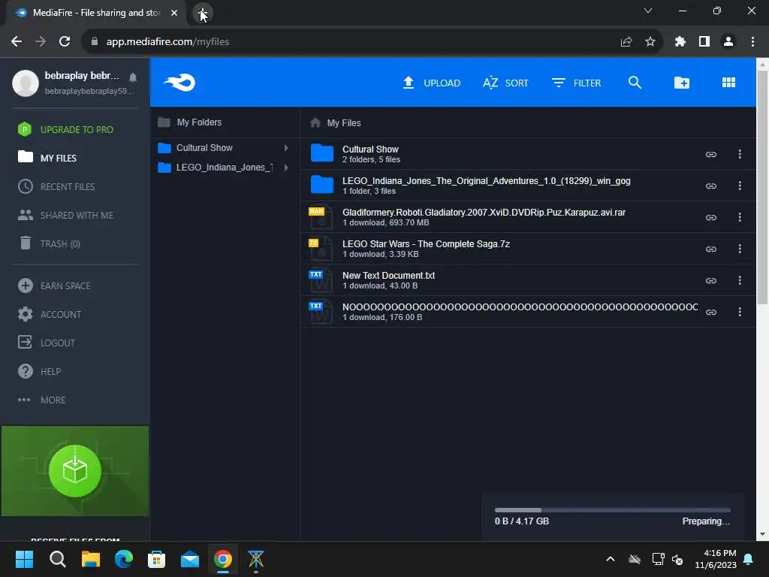Image resolution: width=769 pixels, height=577 pixels.
Task: Open the three-dot menu for LEGO Star Wars 7z
Action: (x=740, y=249)
